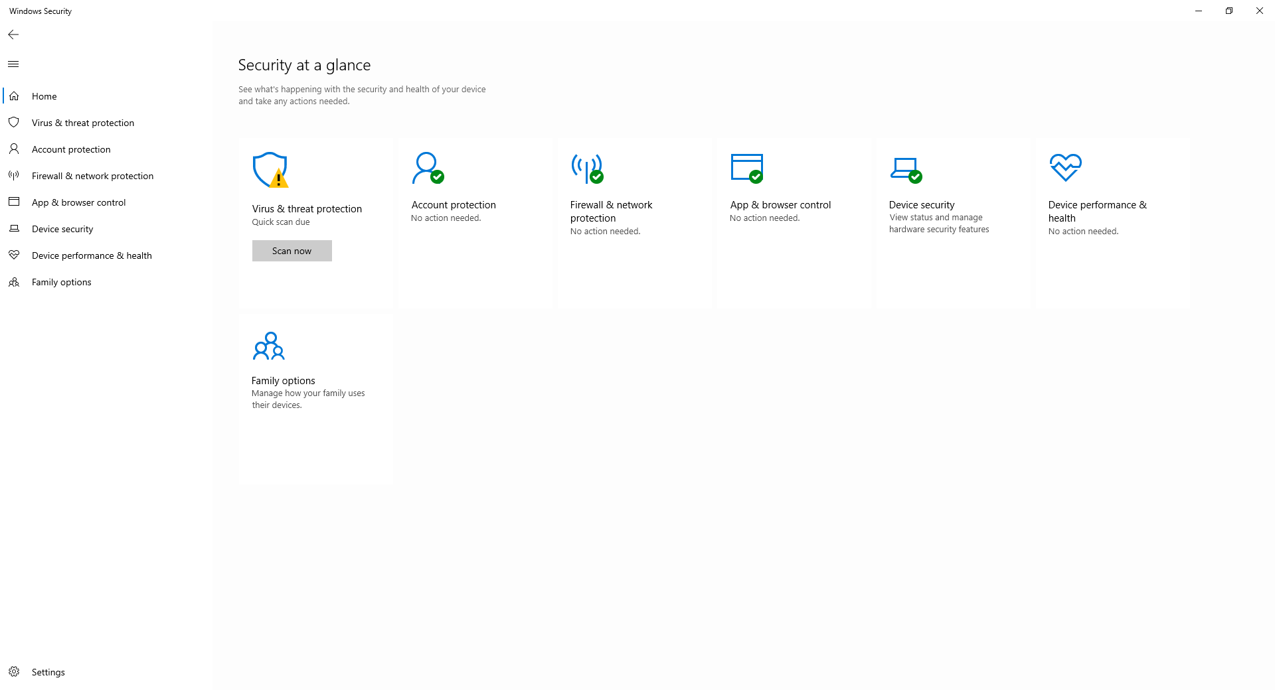
Task: Click the Device performance & health heart tile icon
Action: pyautogui.click(x=1065, y=167)
